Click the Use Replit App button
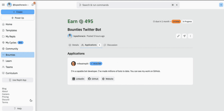This screenshot has height=111, width=224. coord(18,80)
